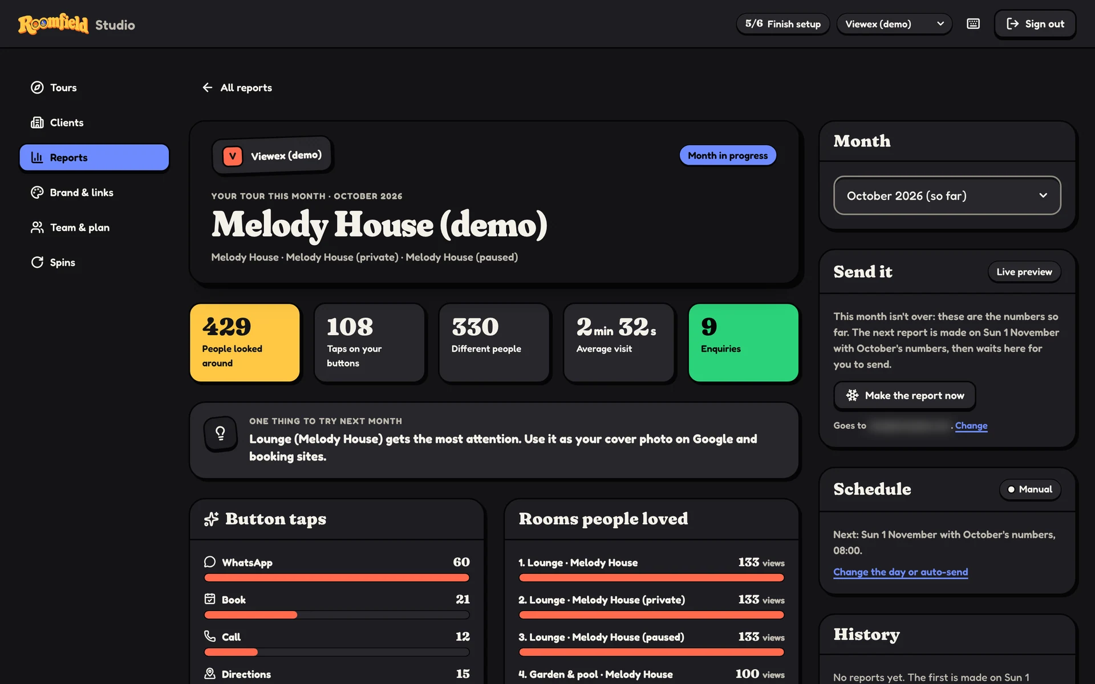
Task: Click the Spins refresh icon
Action: tap(37, 262)
